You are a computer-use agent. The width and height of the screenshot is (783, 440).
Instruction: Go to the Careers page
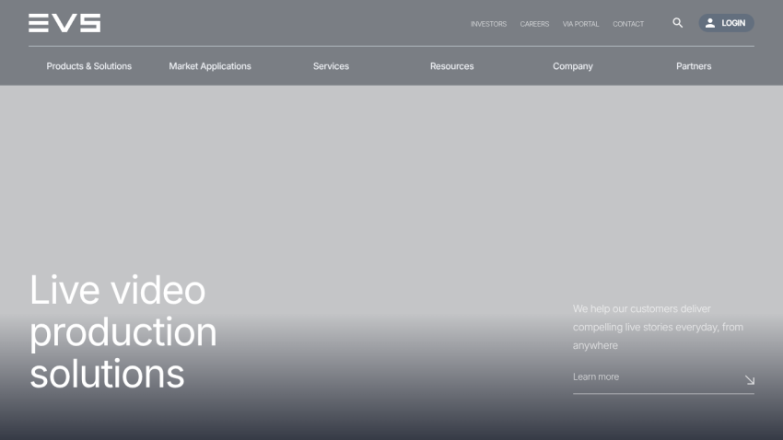(x=534, y=24)
